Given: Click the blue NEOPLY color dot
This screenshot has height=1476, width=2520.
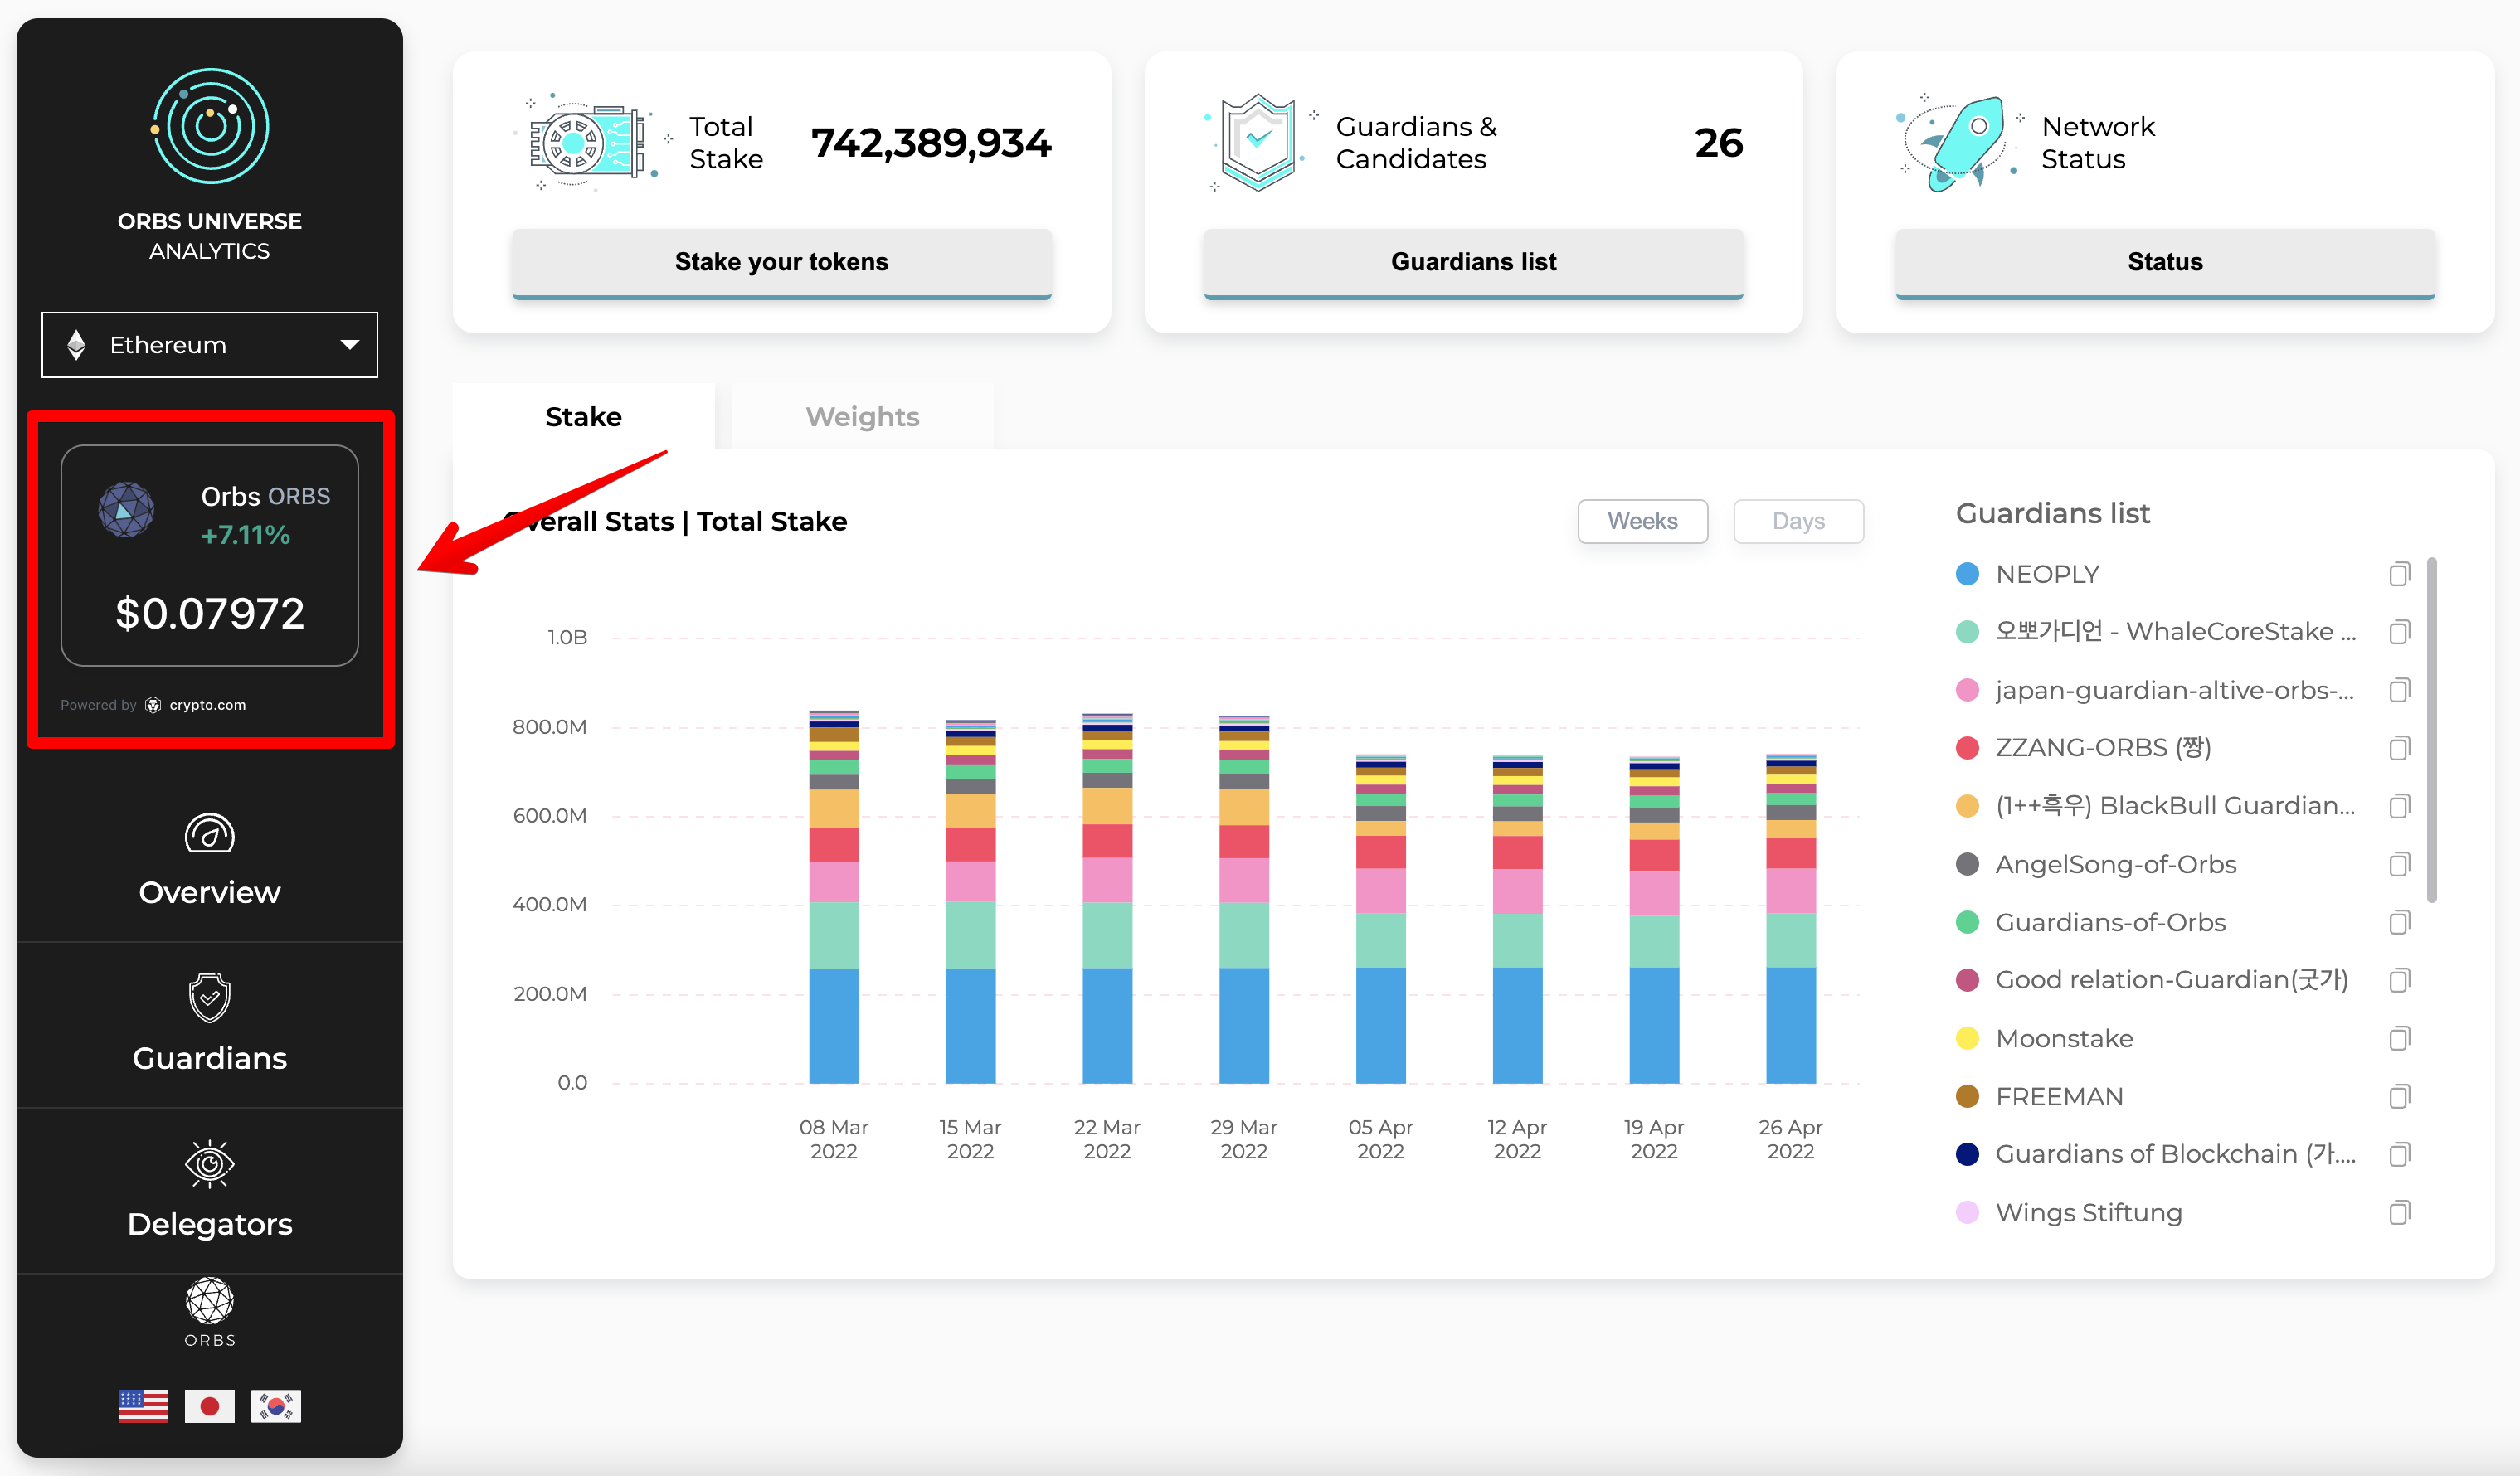Looking at the screenshot, I should (1967, 573).
